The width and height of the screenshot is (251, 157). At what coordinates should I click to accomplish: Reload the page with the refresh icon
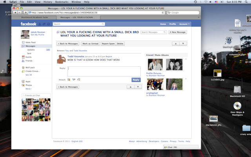coord(163,13)
